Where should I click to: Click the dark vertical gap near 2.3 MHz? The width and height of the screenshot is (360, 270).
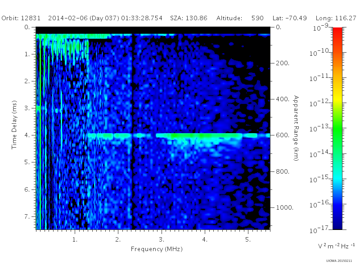[x=132, y=132]
